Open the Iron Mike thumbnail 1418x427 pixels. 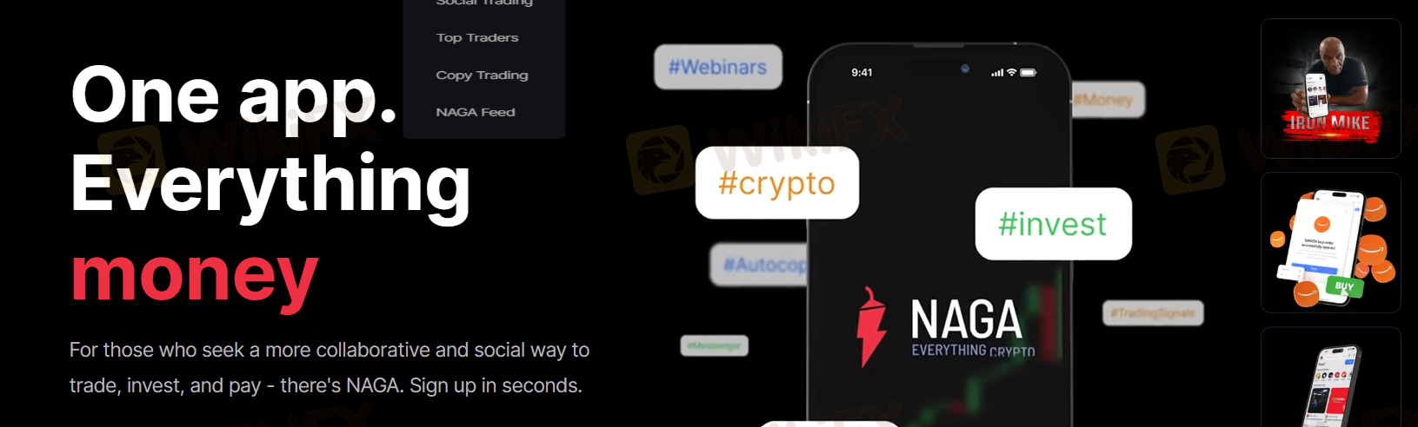point(1330,89)
